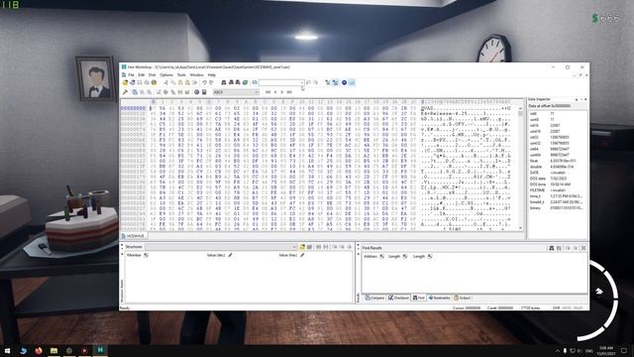Select the binary row in Data Inspector

click(x=557, y=207)
